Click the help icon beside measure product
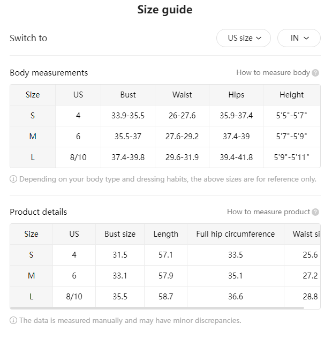The height and width of the screenshot is (339, 332). pyautogui.click(x=315, y=212)
